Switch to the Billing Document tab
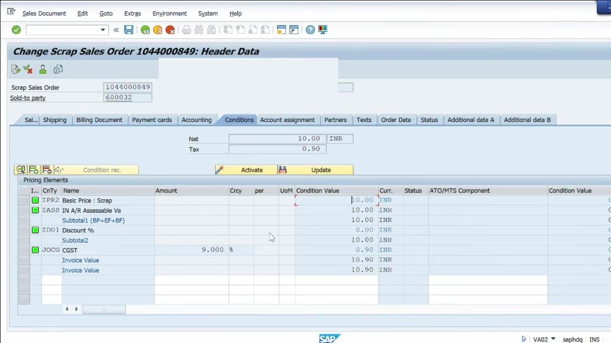611x343 pixels. point(99,120)
